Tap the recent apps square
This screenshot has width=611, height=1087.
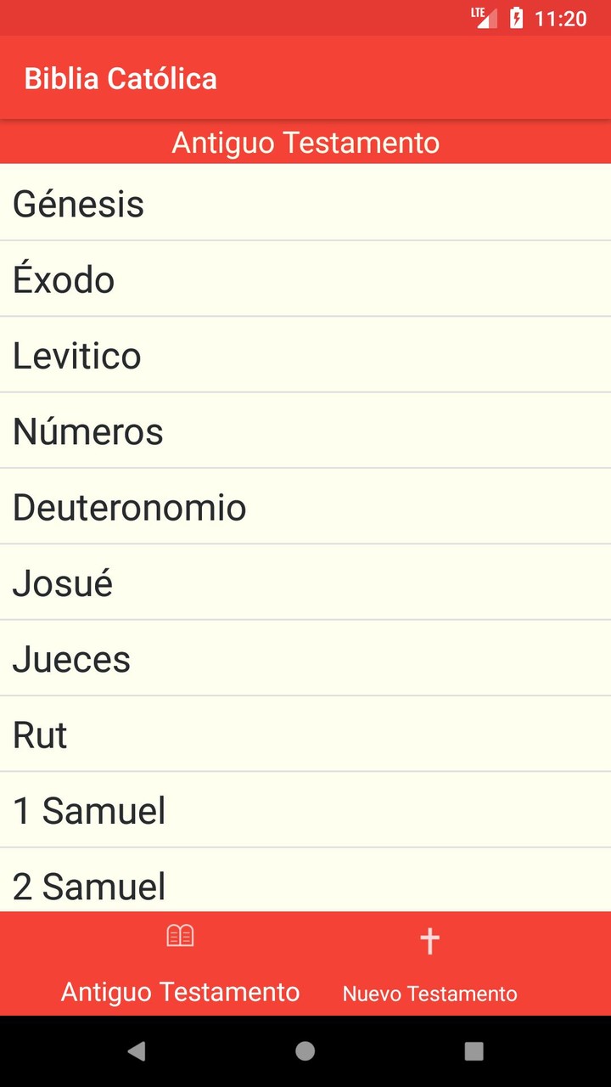click(x=474, y=1051)
